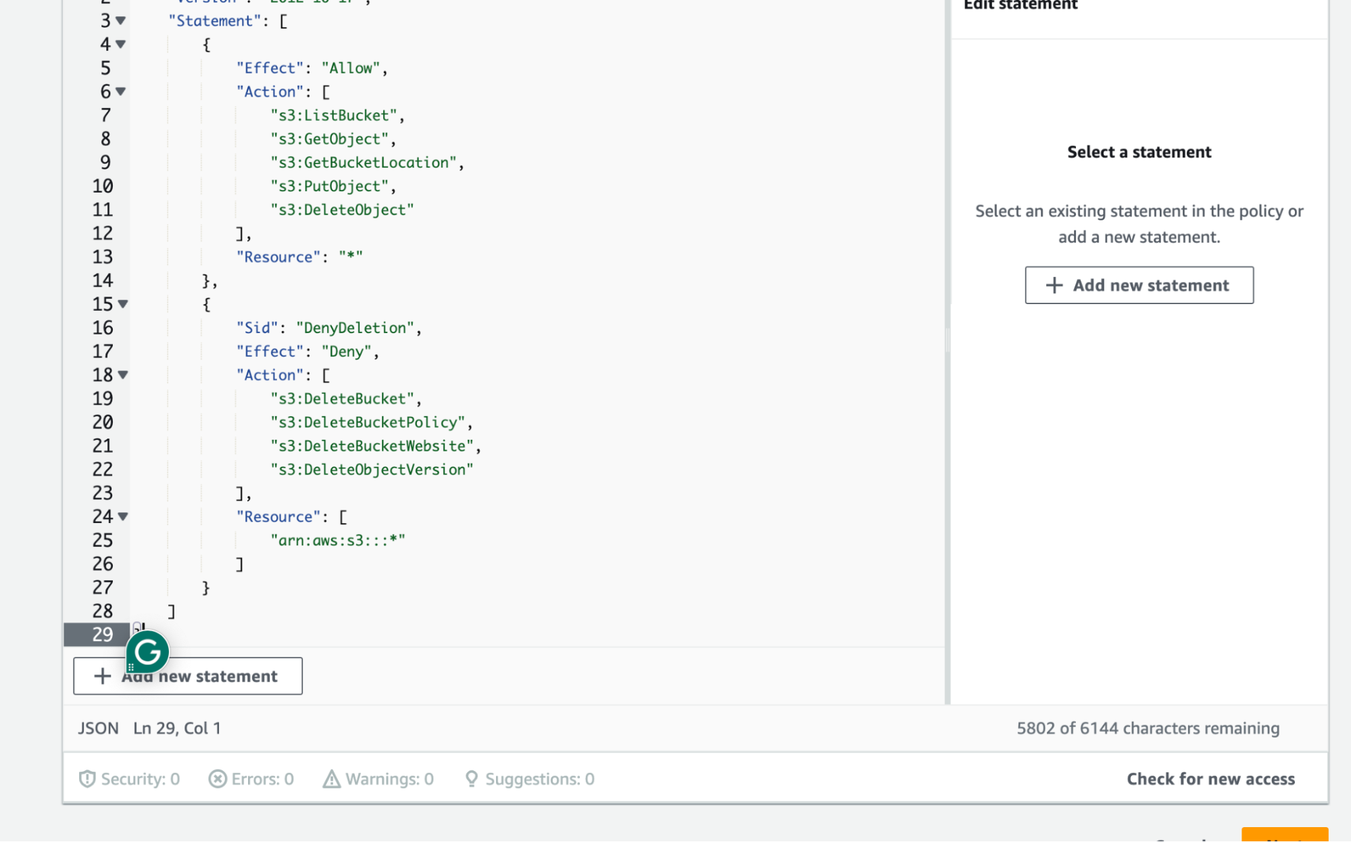This screenshot has width=1351, height=842.
Task: Click the characters remaining counter
Action: tap(1148, 728)
